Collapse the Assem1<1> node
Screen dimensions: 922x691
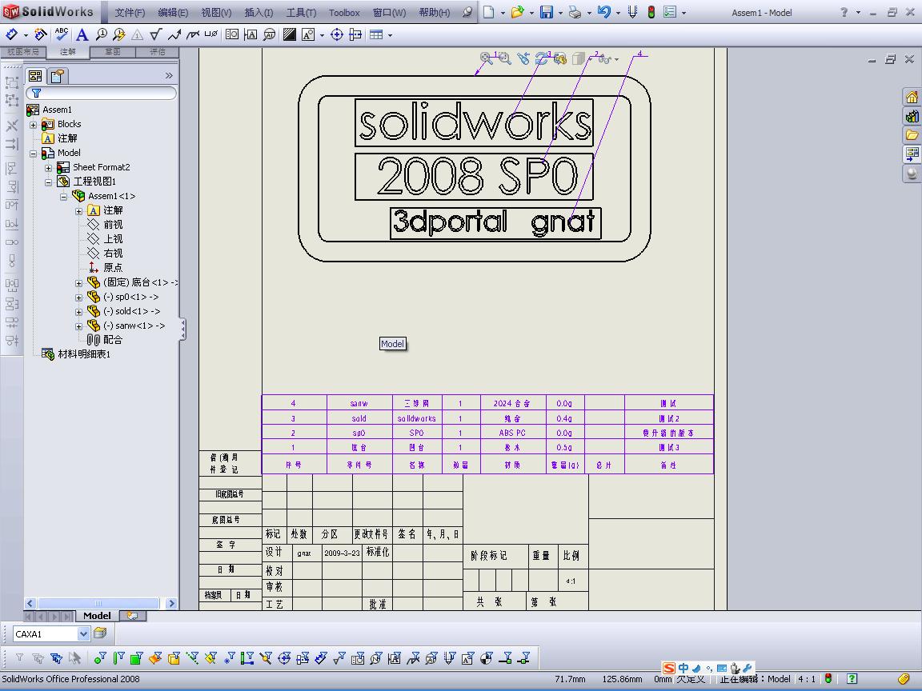[x=63, y=197]
